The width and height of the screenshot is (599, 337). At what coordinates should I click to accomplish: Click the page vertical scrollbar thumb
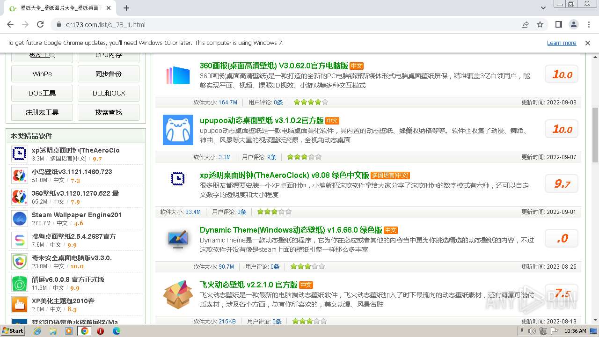click(595, 135)
